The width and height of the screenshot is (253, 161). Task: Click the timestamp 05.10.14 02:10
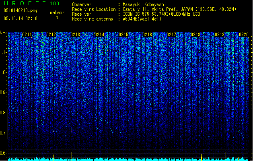click(x=21, y=18)
